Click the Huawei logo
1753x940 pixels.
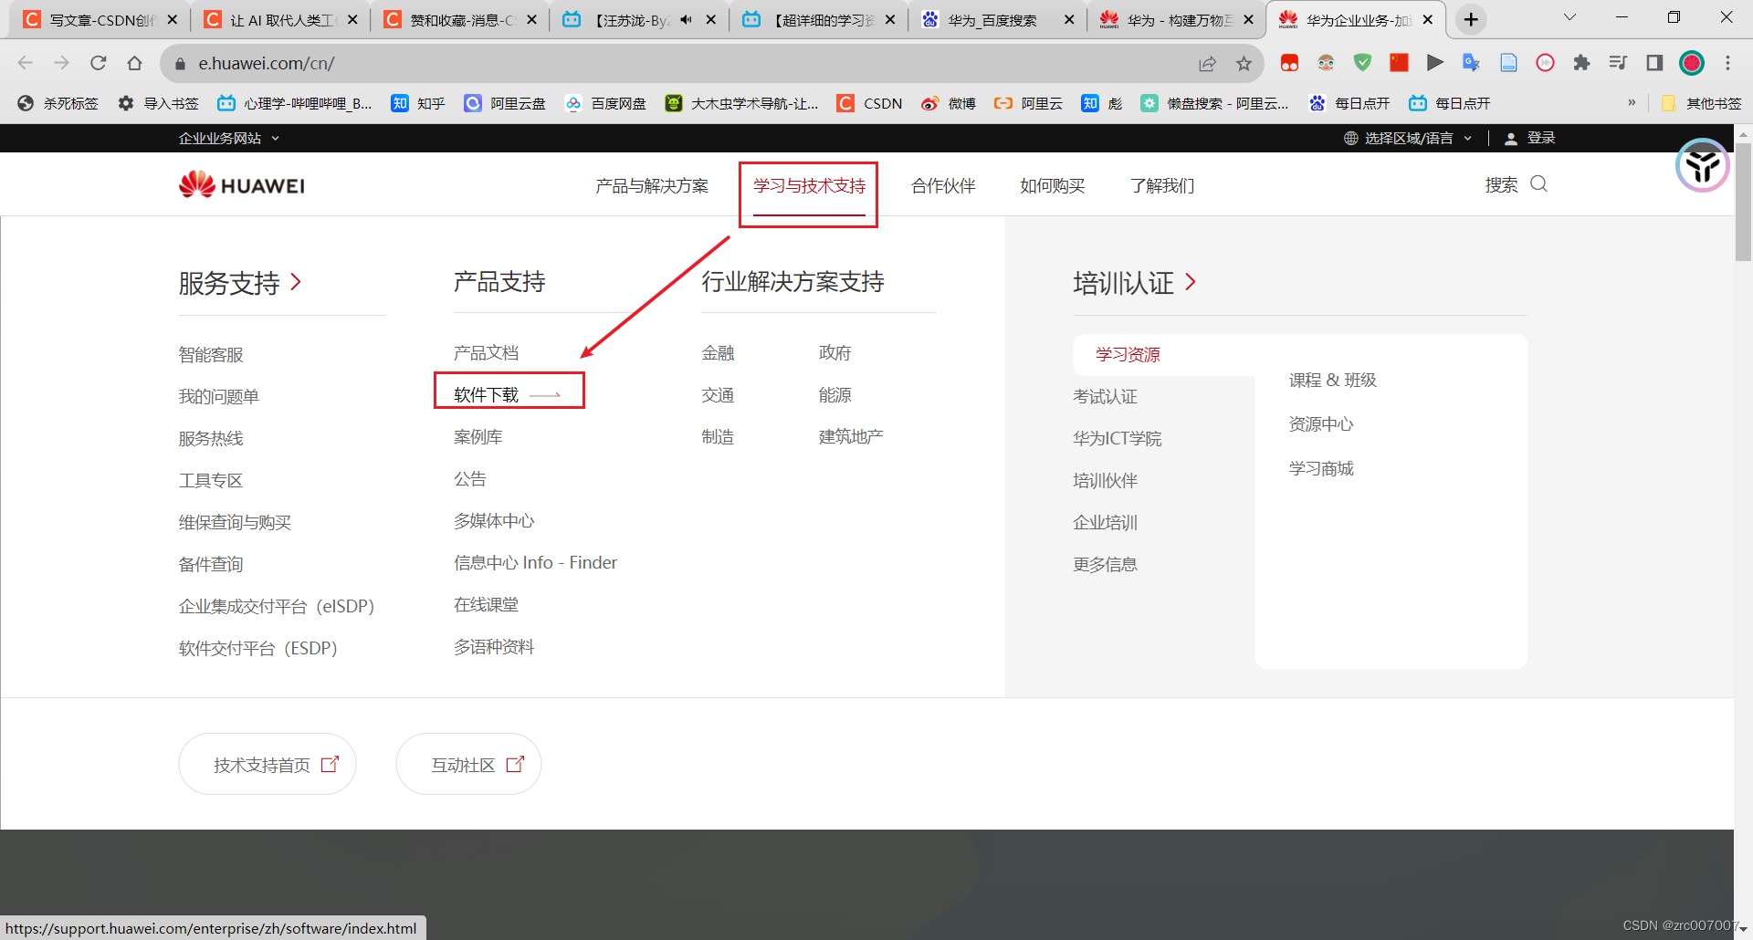pyautogui.click(x=242, y=185)
